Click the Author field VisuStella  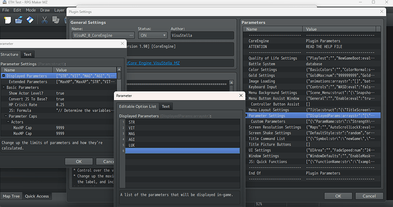coord(202,35)
